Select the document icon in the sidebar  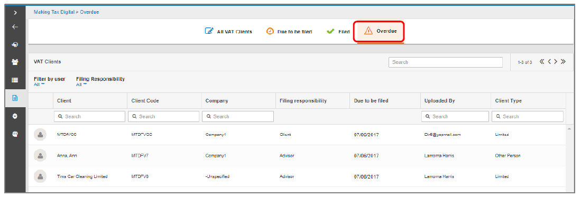15,98
